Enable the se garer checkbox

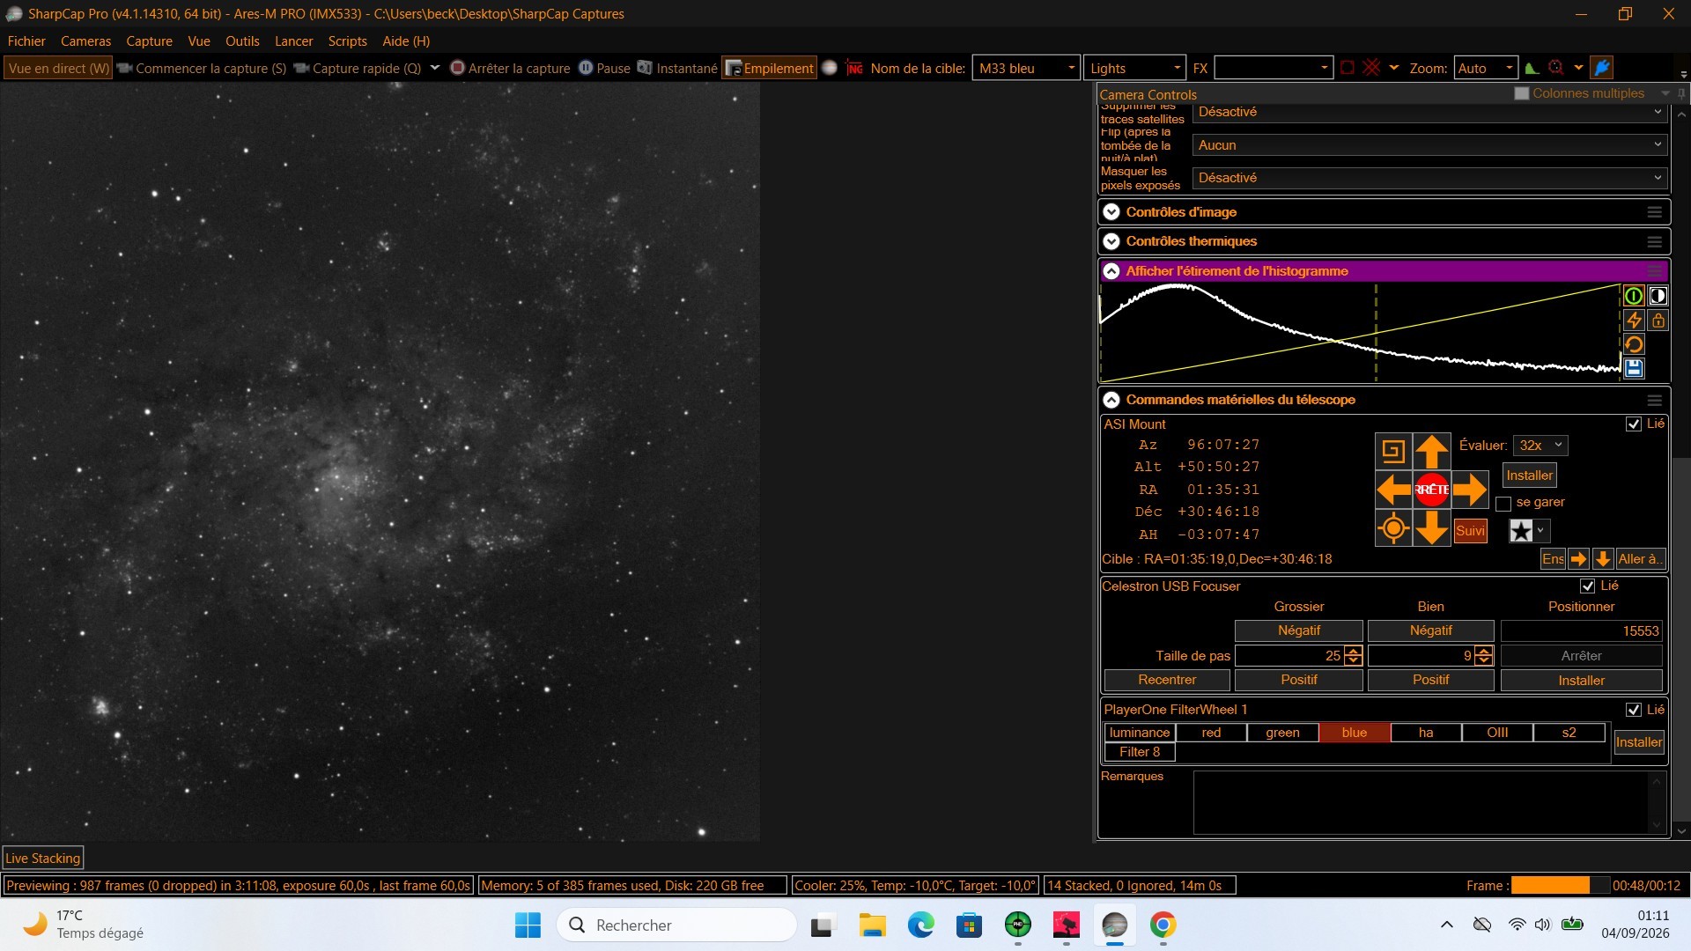pos(1503,504)
